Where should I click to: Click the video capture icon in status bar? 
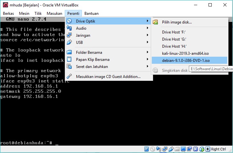pos(189,149)
